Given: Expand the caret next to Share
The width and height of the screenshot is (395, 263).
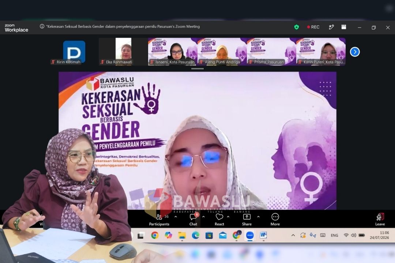Looking at the screenshot, I should click(x=258, y=217).
